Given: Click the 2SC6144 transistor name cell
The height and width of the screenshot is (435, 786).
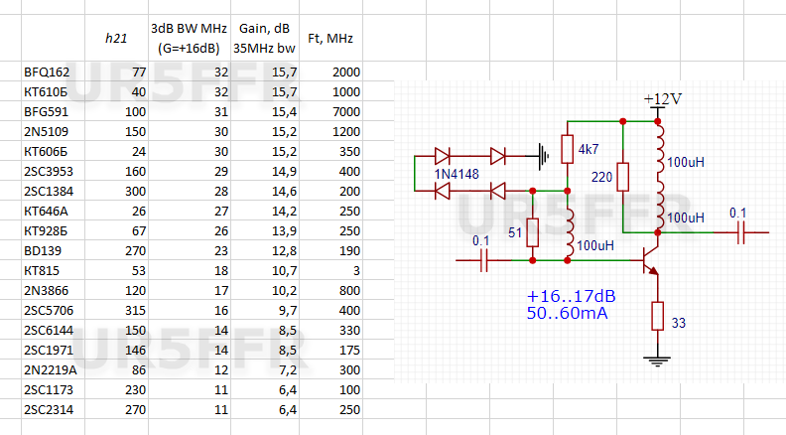Looking at the screenshot, I should (x=54, y=330).
